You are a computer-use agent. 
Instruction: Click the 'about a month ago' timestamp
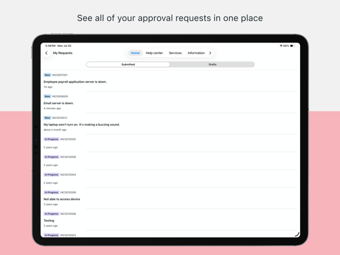coord(55,130)
